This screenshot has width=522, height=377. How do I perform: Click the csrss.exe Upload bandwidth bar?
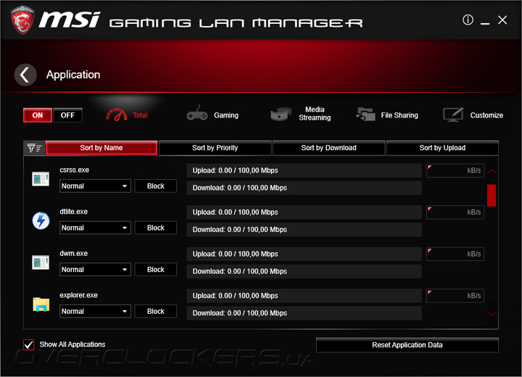[x=304, y=170]
